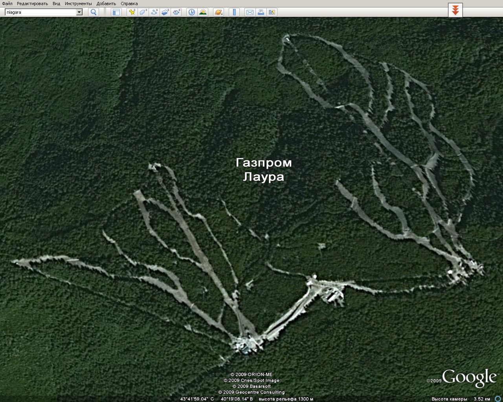This screenshot has height=402, width=503.
Task: Click the Высота камеры 3.52 км readout
Action: (461, 399)
